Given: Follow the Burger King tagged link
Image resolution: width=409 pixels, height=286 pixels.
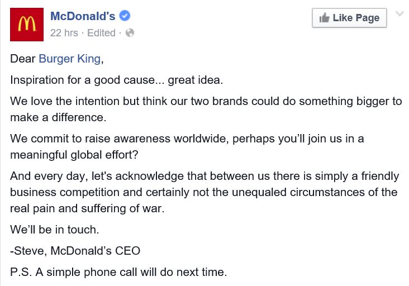Looking at the screenshot, I should (x=70, y=59).
